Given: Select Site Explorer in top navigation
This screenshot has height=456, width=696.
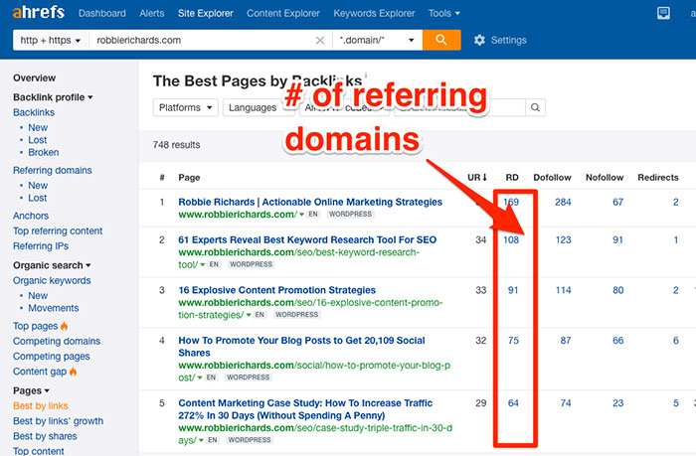Looking at the screenshot, I should (x=206, y=13).
